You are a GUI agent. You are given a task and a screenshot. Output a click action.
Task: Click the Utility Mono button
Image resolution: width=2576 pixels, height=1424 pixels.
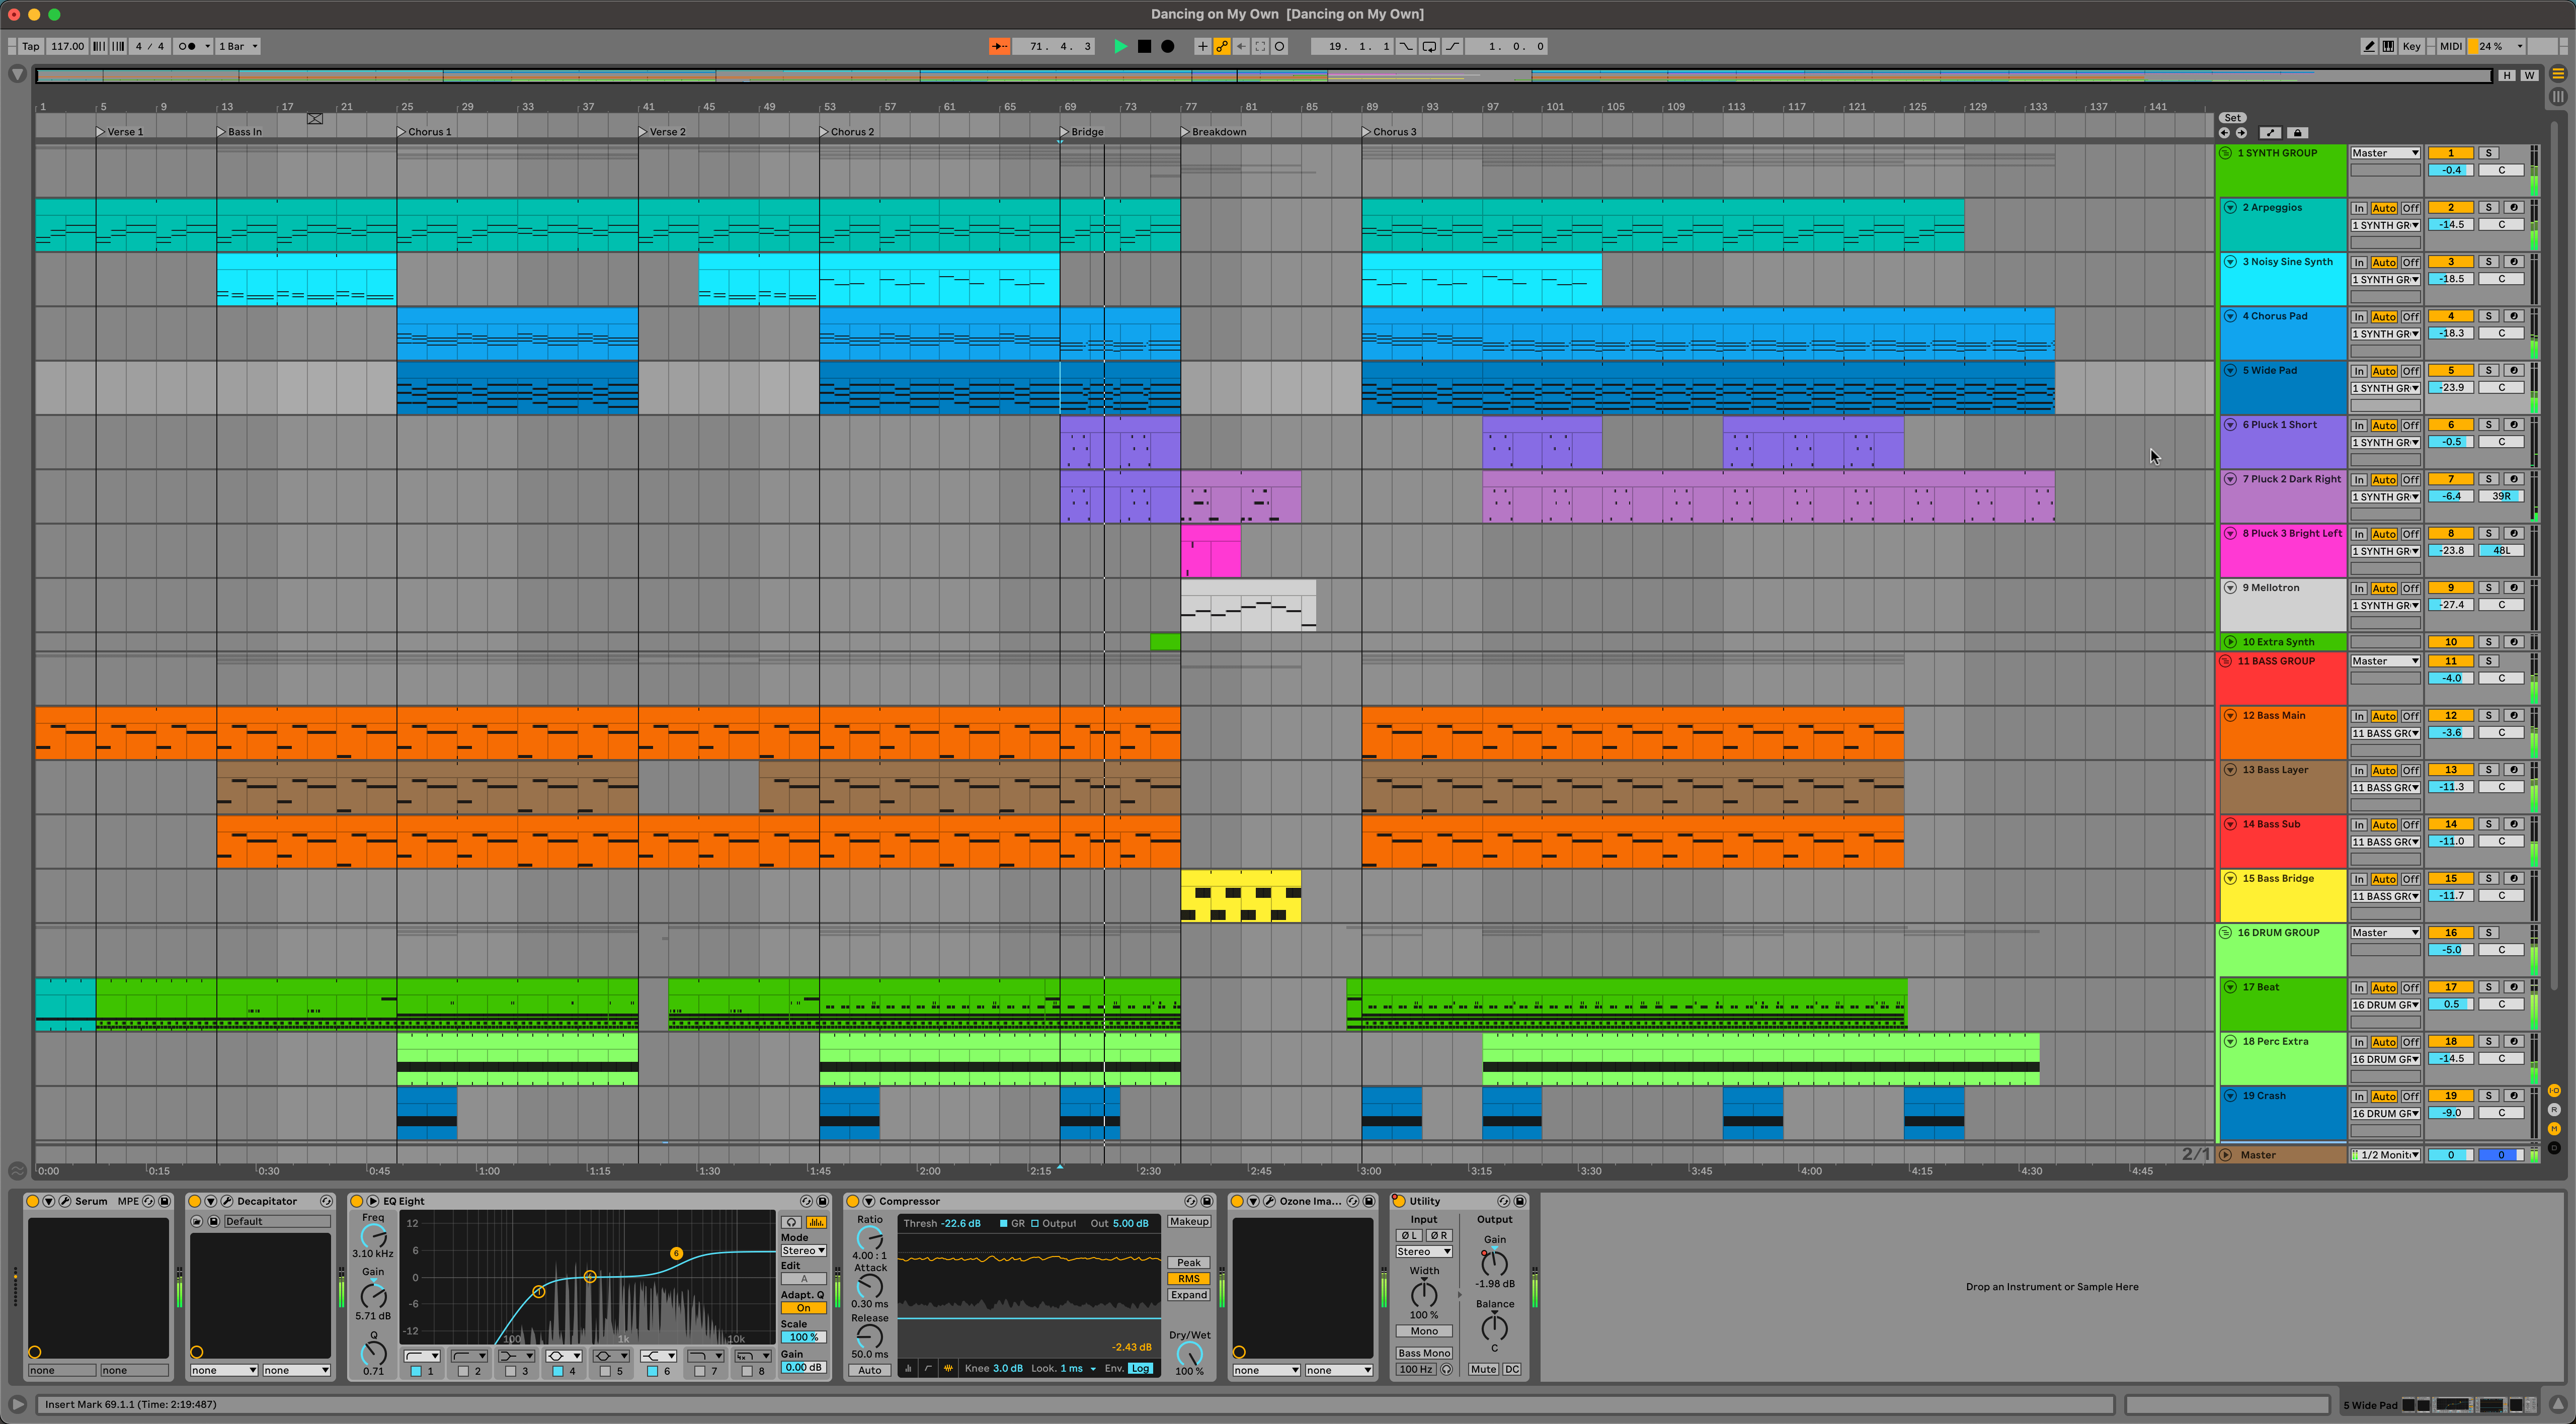(x=1424, y=1332)
